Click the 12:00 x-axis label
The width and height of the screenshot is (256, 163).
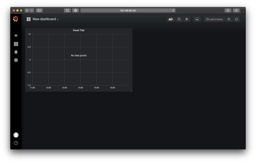click(48, 88)
